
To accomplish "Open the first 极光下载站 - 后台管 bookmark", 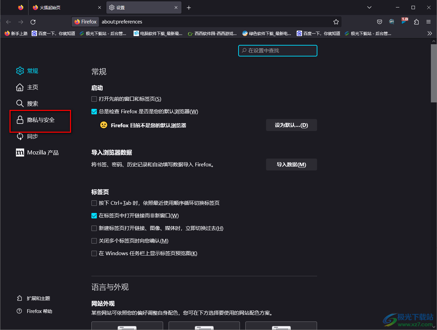I will [x=103, y=33].
